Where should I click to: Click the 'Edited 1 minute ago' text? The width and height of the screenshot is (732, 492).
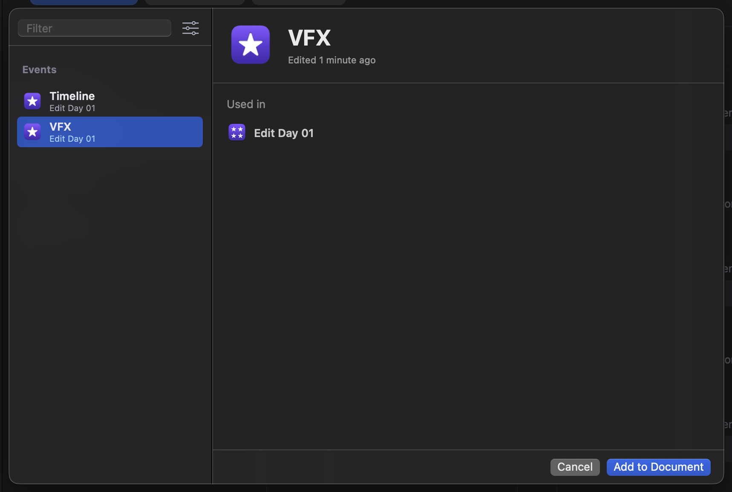pos(331,60)
